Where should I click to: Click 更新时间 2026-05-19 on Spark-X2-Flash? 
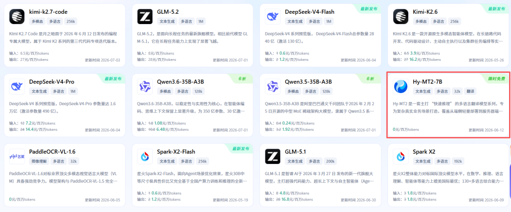[x=231, y=200]
